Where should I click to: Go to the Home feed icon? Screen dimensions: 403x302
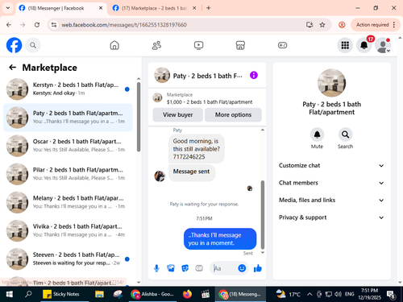pyautogui.click(x=114, y=45)
